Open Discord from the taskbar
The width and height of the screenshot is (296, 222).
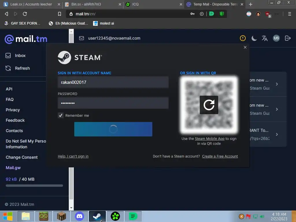(79, 216)
